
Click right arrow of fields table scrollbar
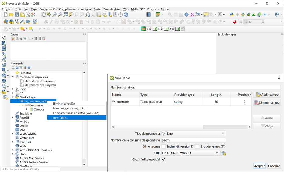[249, 127]
